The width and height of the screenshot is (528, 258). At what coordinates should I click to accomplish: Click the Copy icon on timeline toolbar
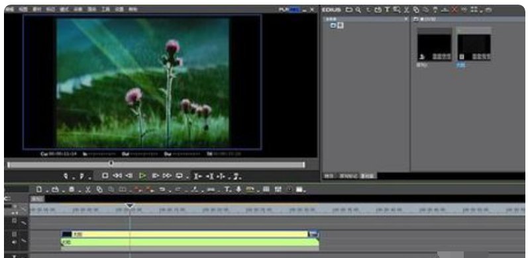[99, 190]
